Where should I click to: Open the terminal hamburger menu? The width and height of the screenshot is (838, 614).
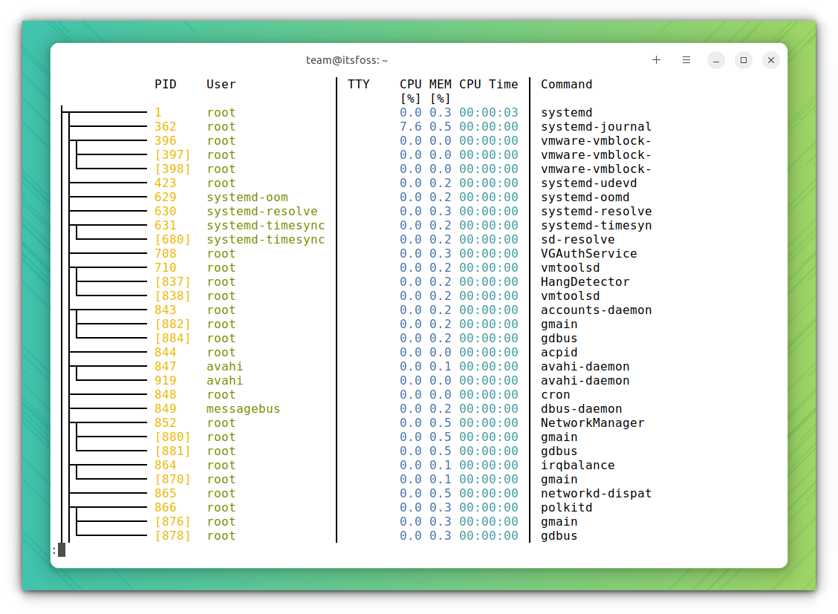(686, 59)
